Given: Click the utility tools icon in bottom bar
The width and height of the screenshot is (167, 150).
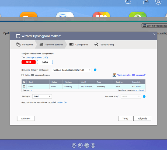Looking at the screenshot, I should [80, 145].
